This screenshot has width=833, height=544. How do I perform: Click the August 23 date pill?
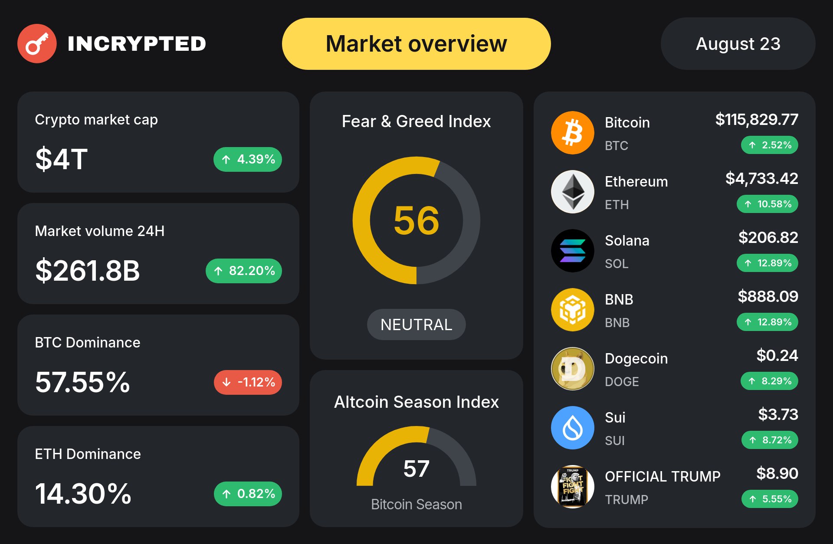738,44
